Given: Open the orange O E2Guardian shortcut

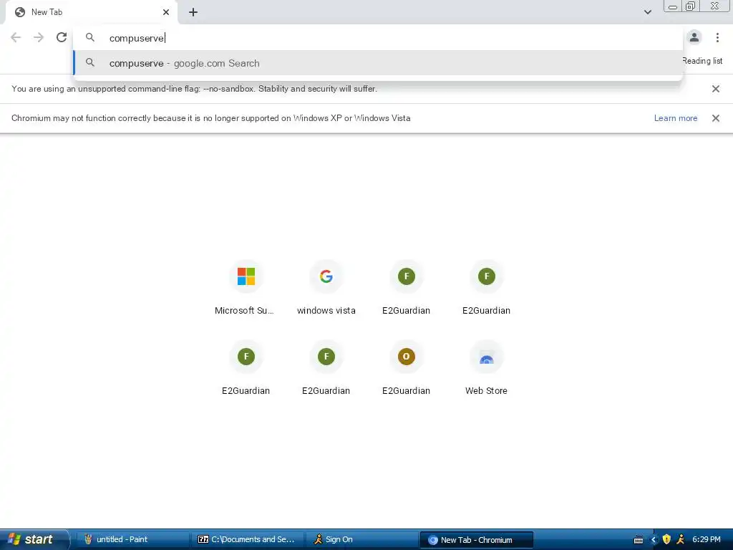Looking at the screenshot, I should click(x=407, y=369).
